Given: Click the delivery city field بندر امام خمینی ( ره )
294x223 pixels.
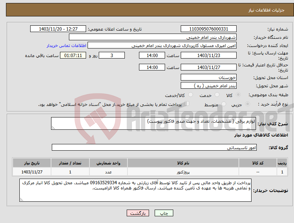Looking at the screenshot, I should point(209,86).
